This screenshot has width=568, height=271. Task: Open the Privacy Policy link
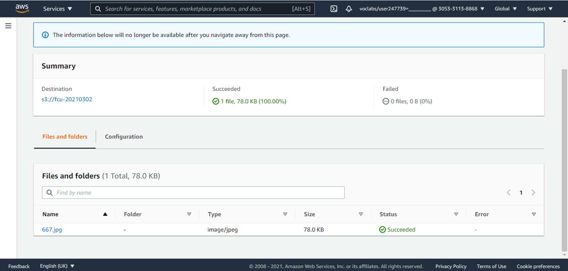451,266
